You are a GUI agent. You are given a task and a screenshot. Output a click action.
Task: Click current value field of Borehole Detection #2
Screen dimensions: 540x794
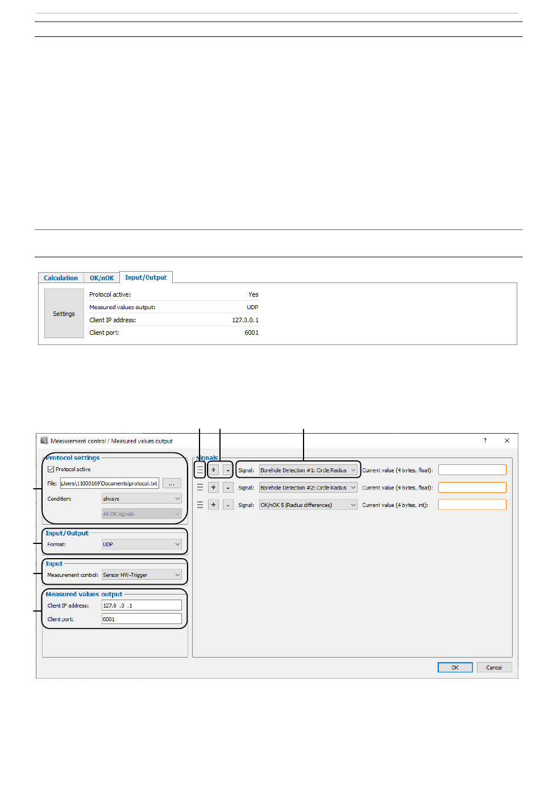[472, 488]
